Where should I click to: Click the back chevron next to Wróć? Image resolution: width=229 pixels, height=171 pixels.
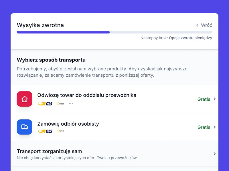pyautogui.click(x=197, y=25)
